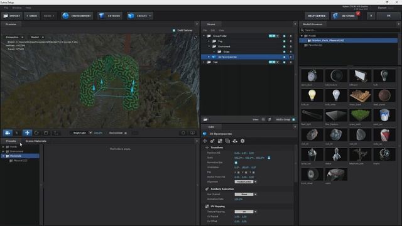The image size is (402, 226).
Task: Open the Alignment Model Center dropdown
Action: (246, 181)
